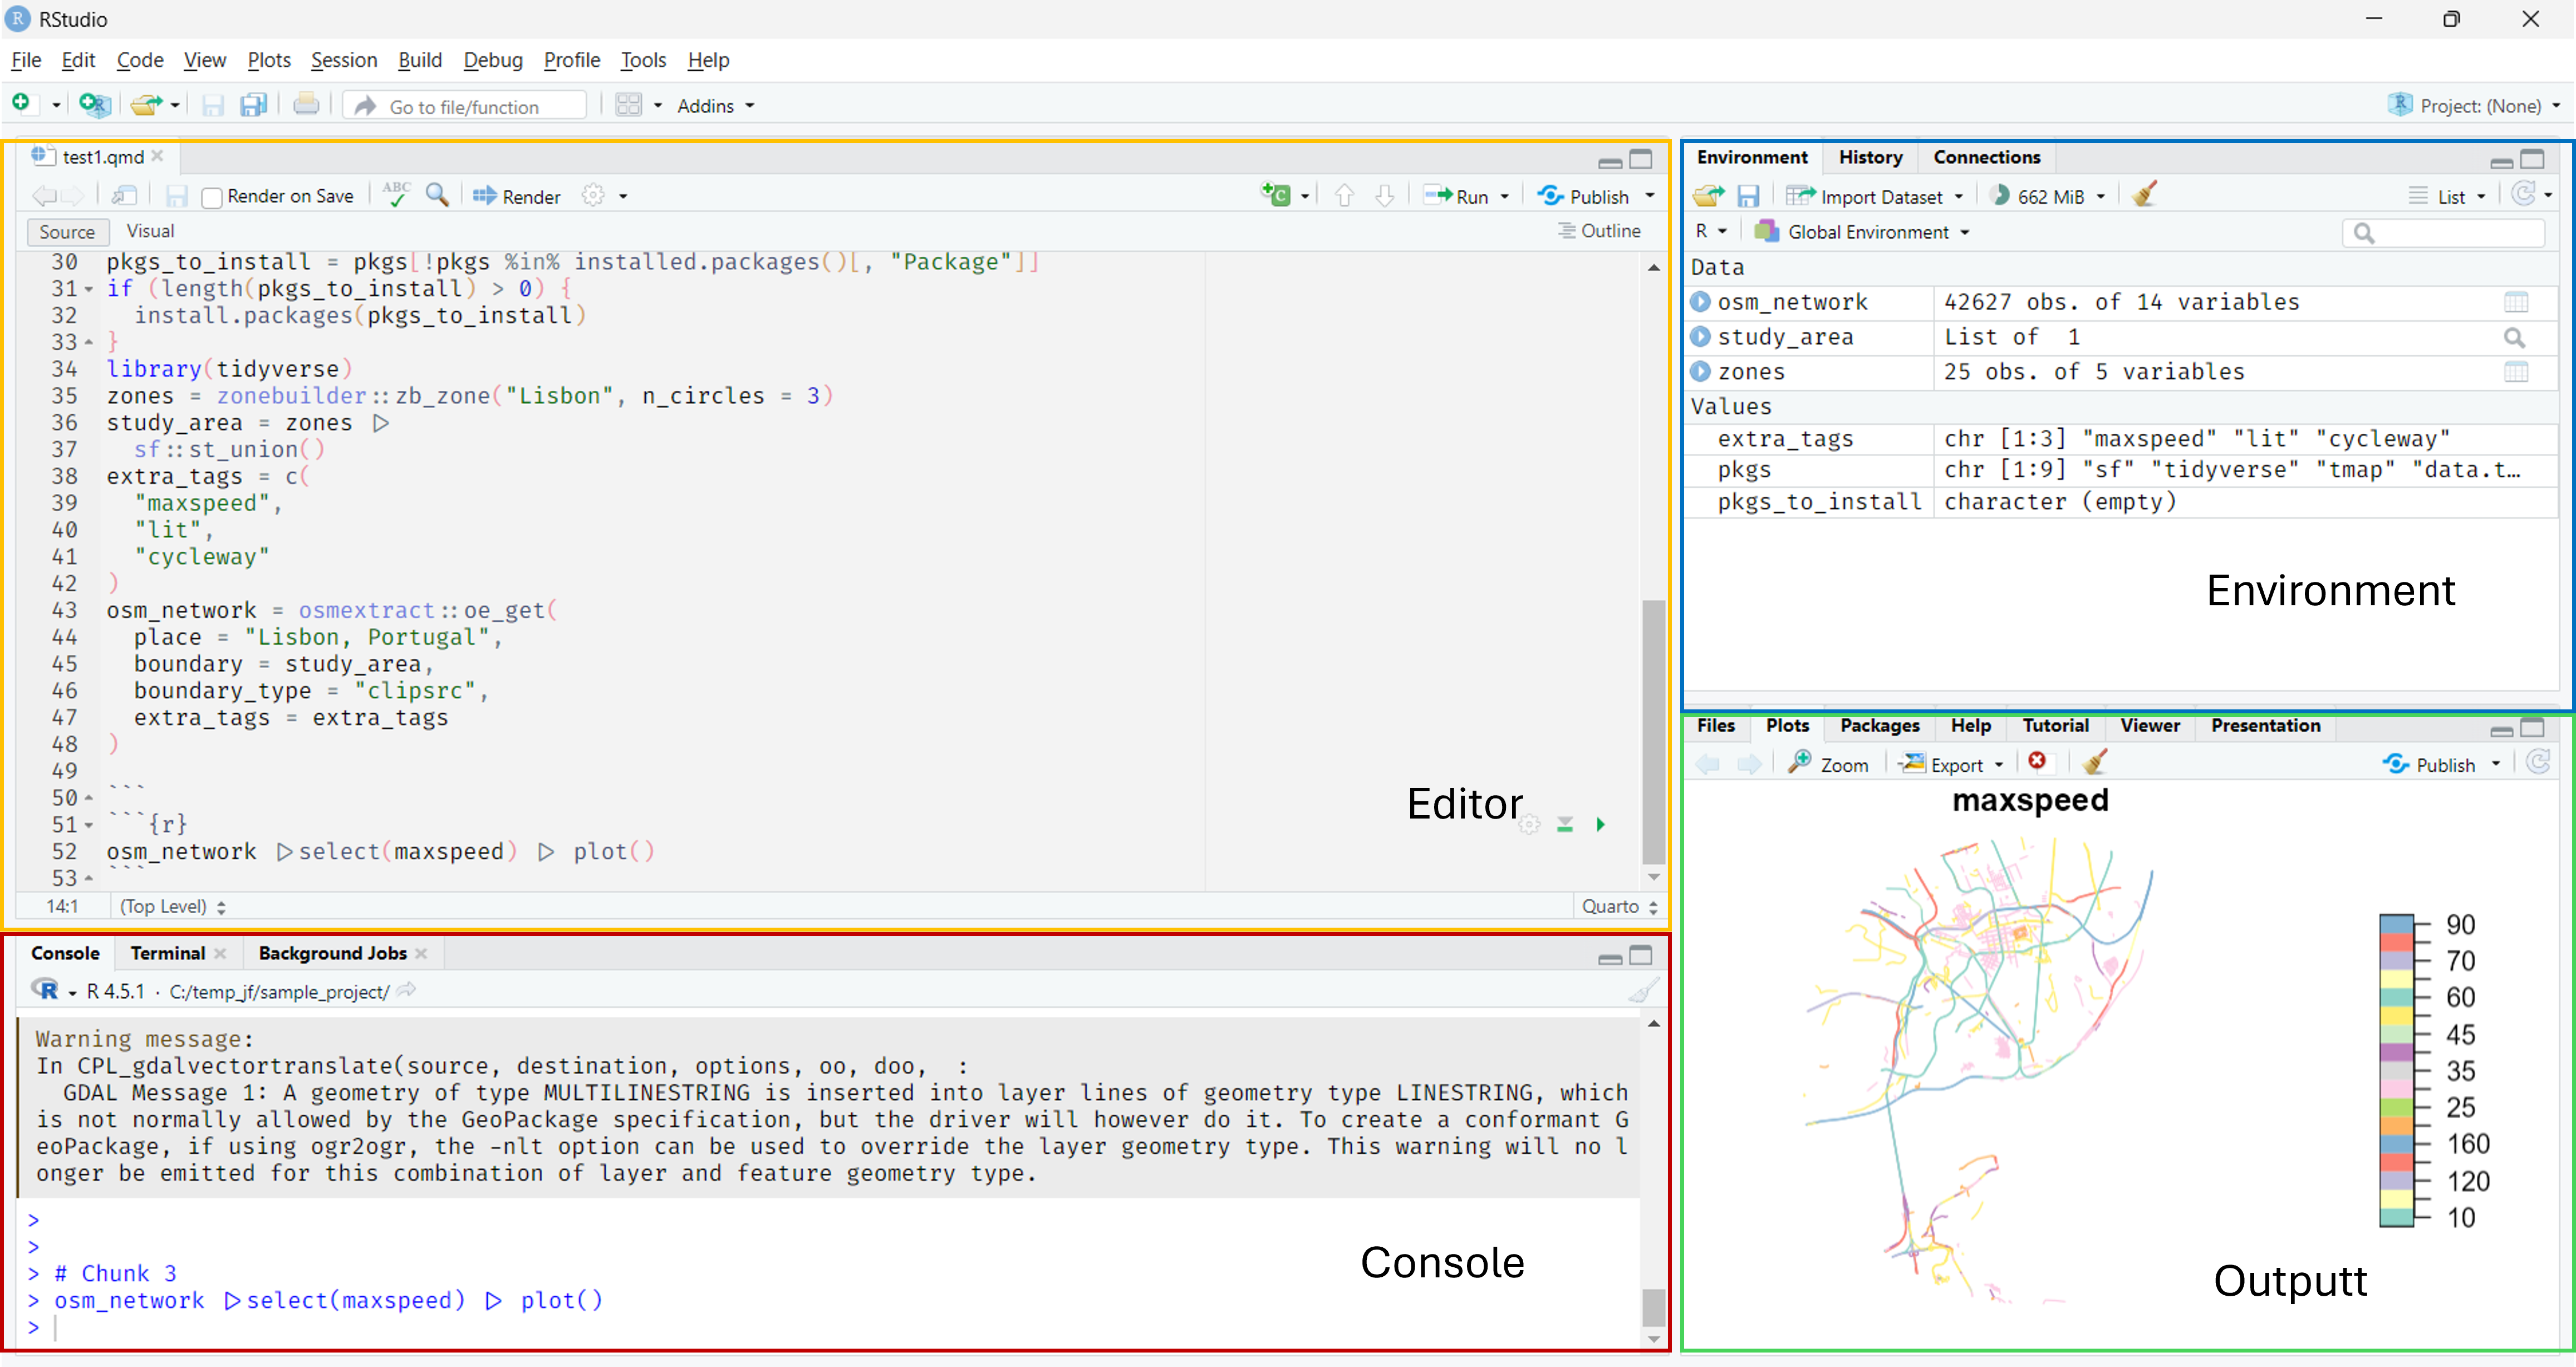2576x1367 pixels.
Task: Click the find/replace magnifier icon in editor
Action: (437, 195)
